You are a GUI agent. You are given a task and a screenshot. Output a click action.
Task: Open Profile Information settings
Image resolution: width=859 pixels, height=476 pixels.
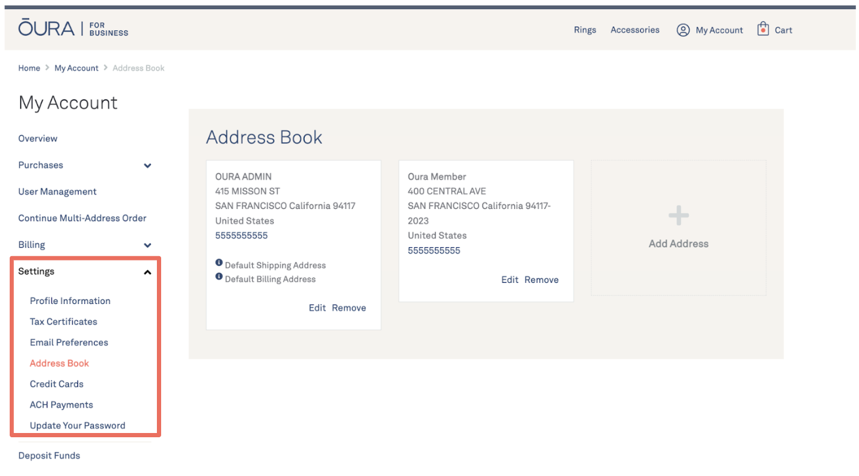(70, 301)
